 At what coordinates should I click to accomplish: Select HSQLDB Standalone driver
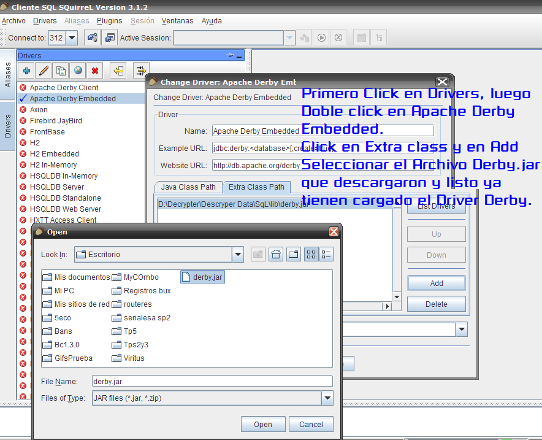point(81,198)
